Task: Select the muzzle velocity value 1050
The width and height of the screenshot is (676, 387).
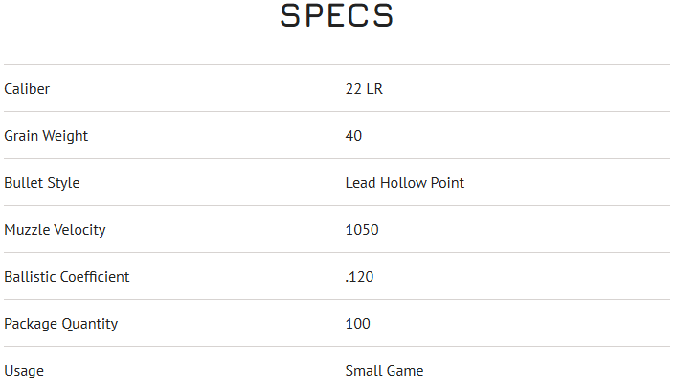Action: pyautogui.click(x=362, y=230)
